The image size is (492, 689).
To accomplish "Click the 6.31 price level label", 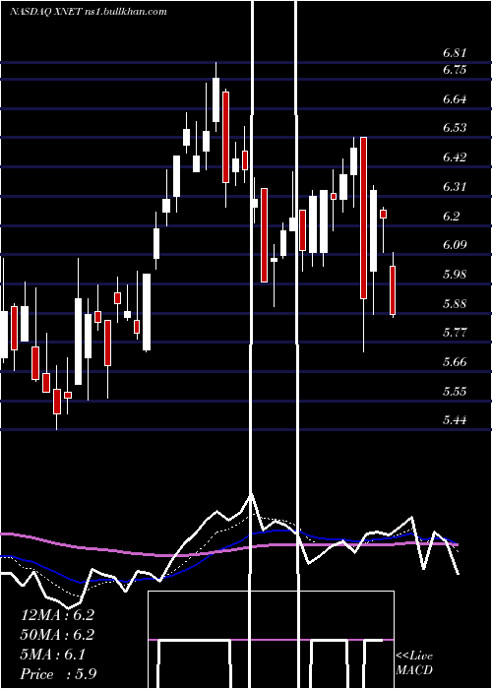I will (x=455, y=187).
